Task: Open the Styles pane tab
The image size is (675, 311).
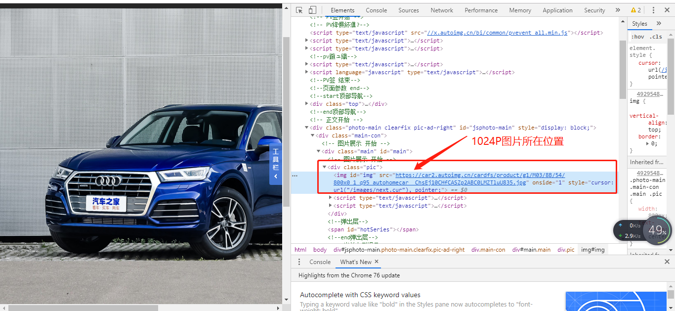Action: coord(639,24)
